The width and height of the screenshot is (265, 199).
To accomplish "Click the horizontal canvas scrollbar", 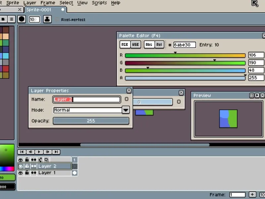I will point(145,145).
